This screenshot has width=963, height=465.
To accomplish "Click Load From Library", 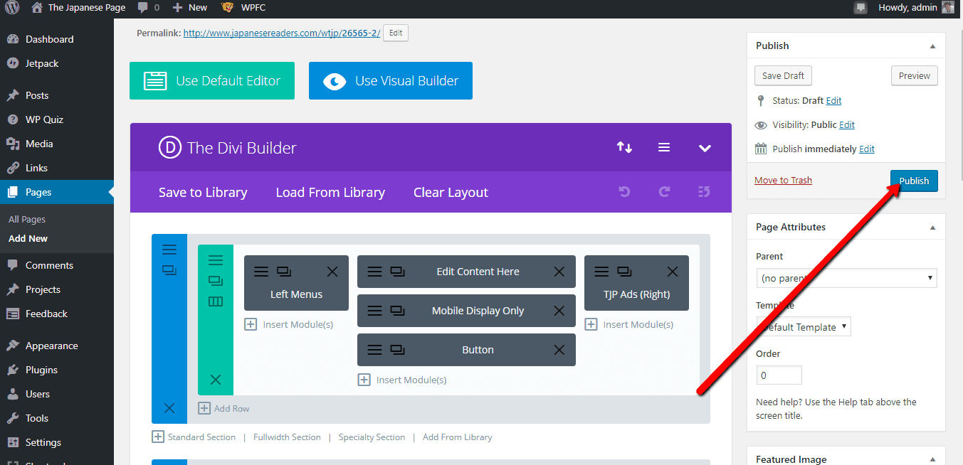I will pyautogui.click(x=330, y=192).
